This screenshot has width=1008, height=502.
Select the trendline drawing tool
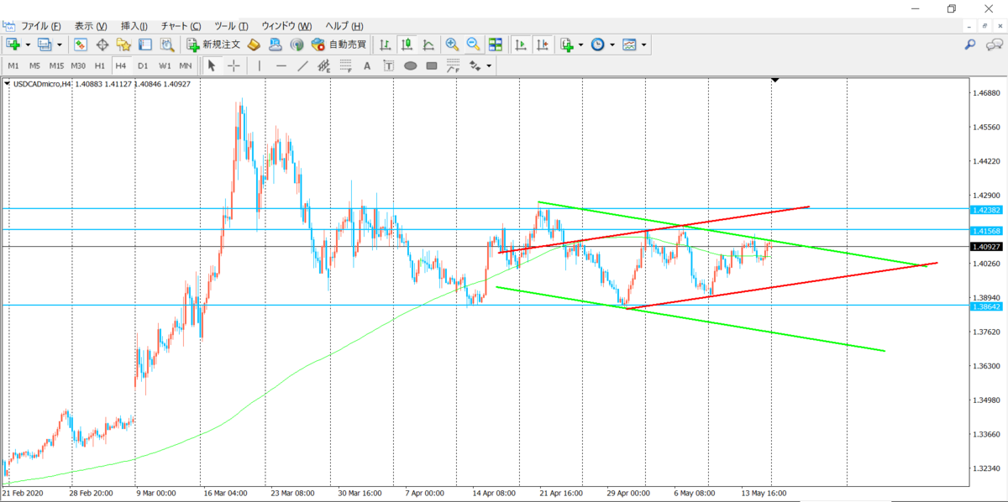click(302, 65)
